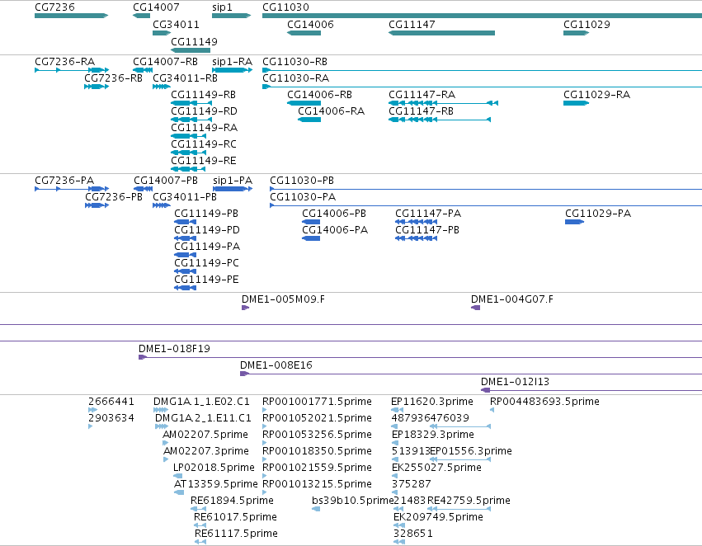Click RE61117.5prime EST

[200, 542]
